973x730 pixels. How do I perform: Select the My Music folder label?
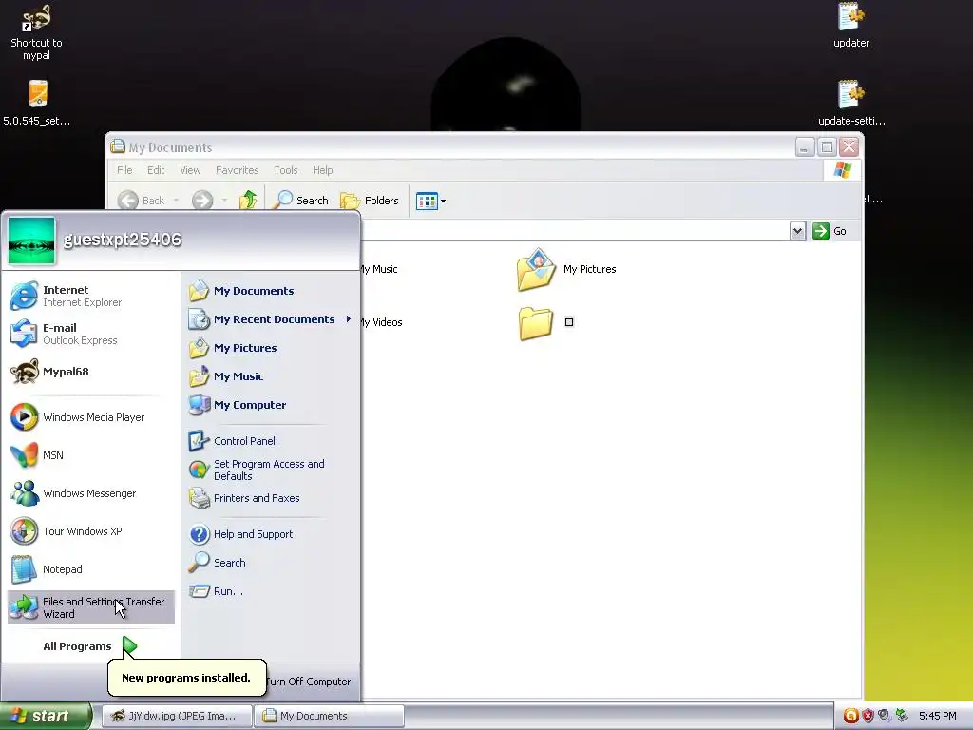379,269
